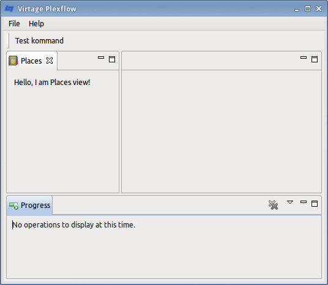This screenshot has width=328, height=285.
Task: Click the Places view address book icon
Action: tap(13, 61)
